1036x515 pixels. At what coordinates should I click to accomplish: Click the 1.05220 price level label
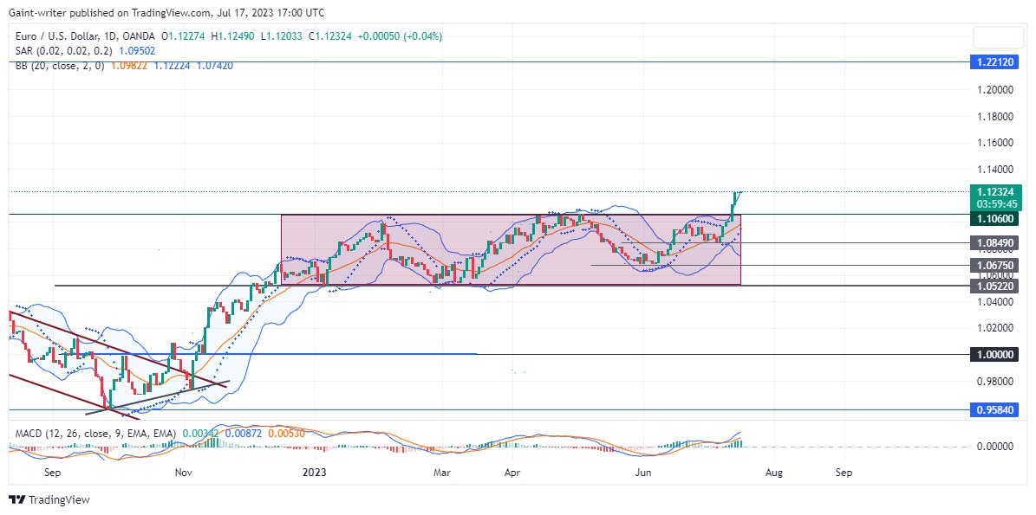pyautogui.click(x=994, y=286)
